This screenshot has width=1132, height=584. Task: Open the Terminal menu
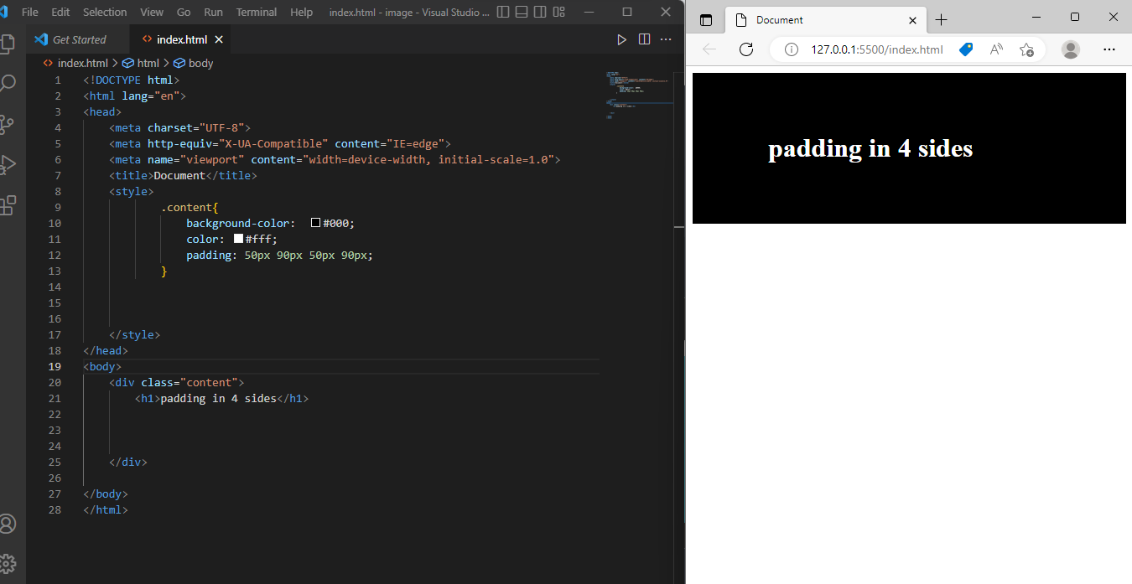coord(257,12)
